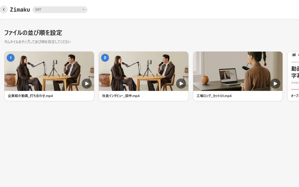Click the order badge number 2
This screenshot has height=187, width=299.
105,58
